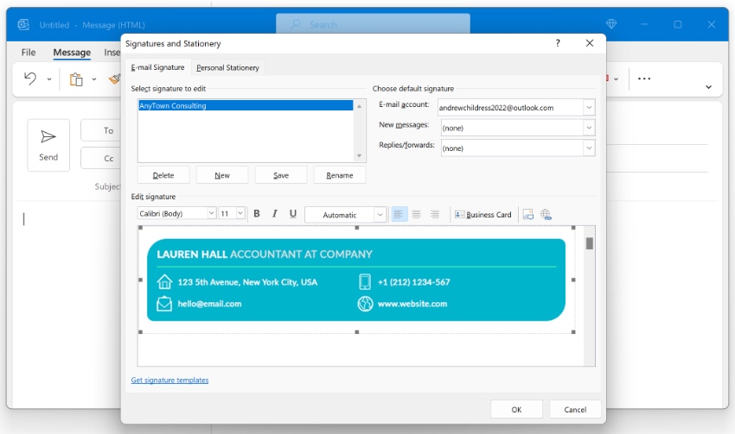Click the hello@email.com text in signature
The height and width of the screenshot is (434, 735).
tap(209, 304)
